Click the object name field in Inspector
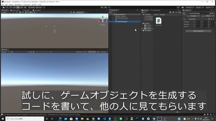Screen dimensions: 216x121 pos(198,13)
